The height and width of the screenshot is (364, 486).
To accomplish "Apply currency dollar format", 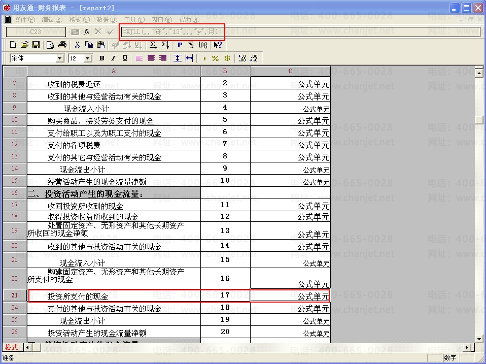I will pyautogui.click(x=227, y=58).
